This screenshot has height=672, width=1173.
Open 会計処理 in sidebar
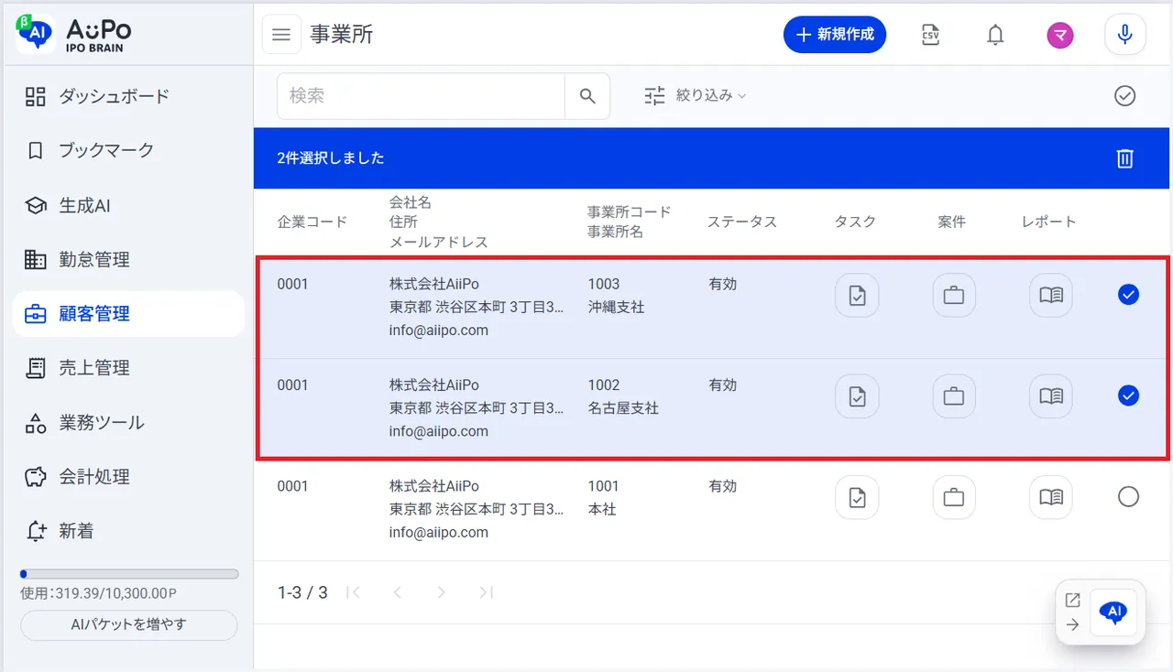coord(128,477)
